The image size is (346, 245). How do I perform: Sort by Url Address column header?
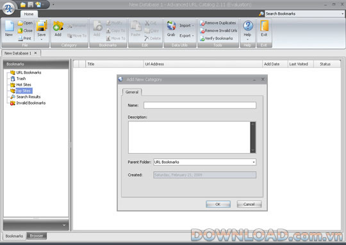click(202, 64)
